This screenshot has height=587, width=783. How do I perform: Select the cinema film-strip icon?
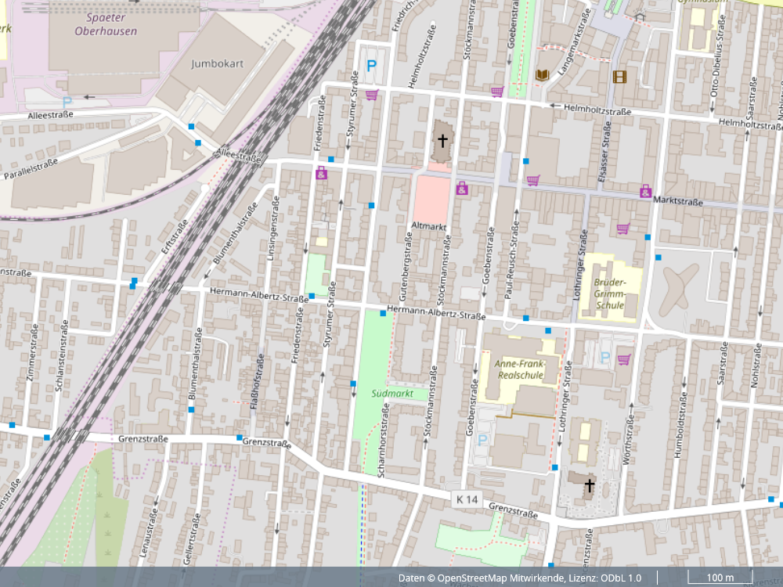(x=619, y=77)
